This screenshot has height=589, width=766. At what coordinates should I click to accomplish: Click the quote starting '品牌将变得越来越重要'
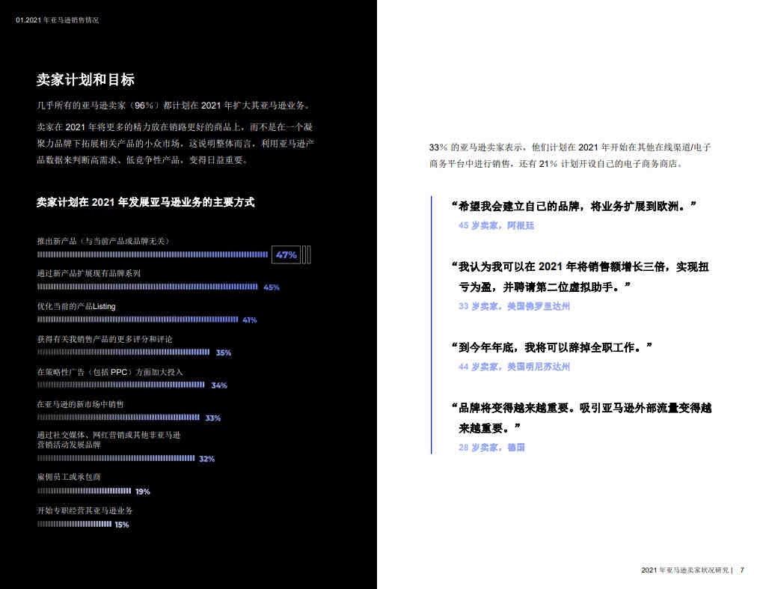coord(581,418)
